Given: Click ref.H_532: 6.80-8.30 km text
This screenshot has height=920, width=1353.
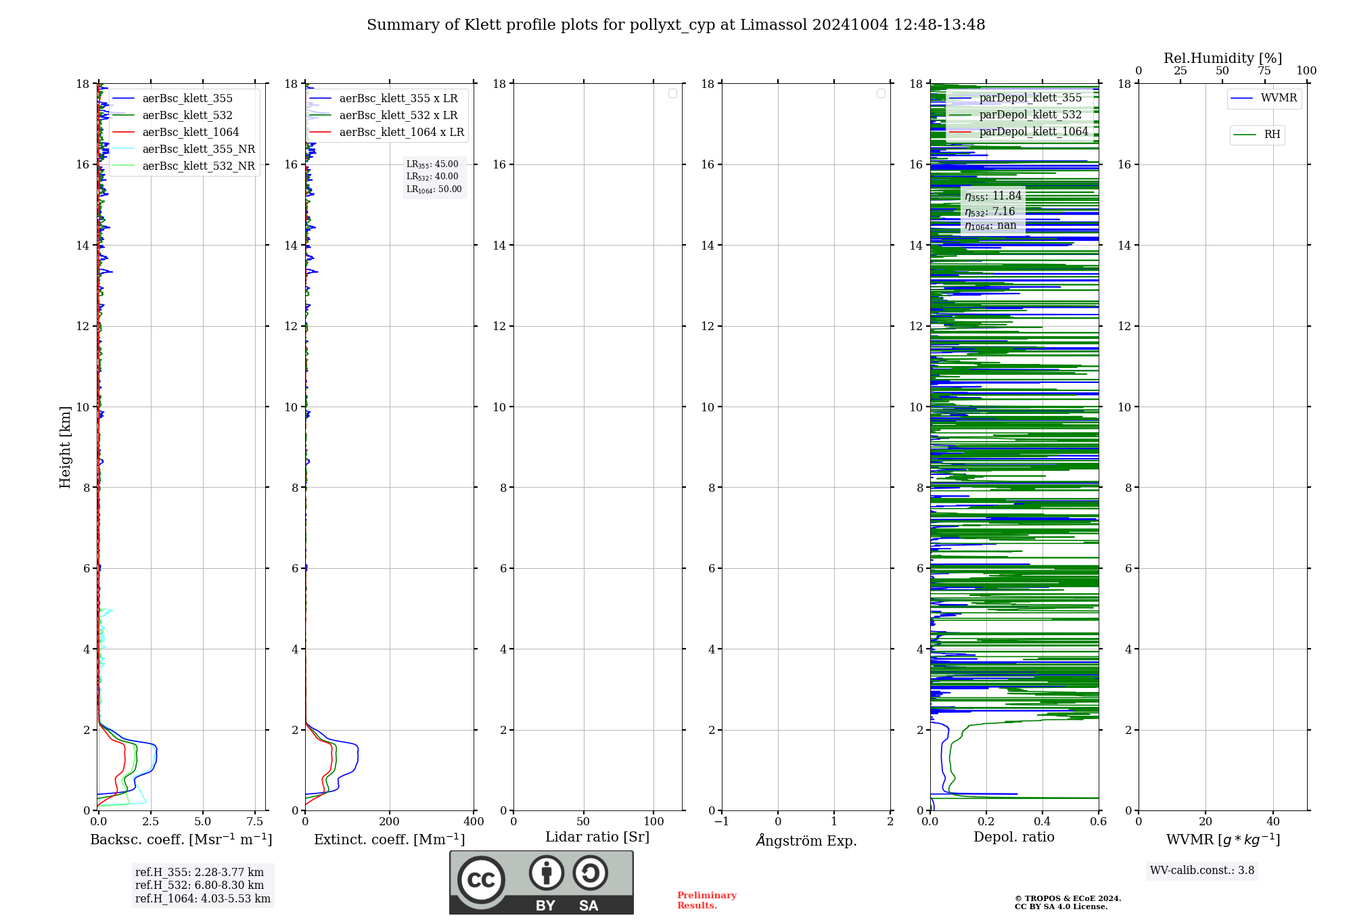Looking at the screenshot, I should pyautogui.click(x=200, y=885).
